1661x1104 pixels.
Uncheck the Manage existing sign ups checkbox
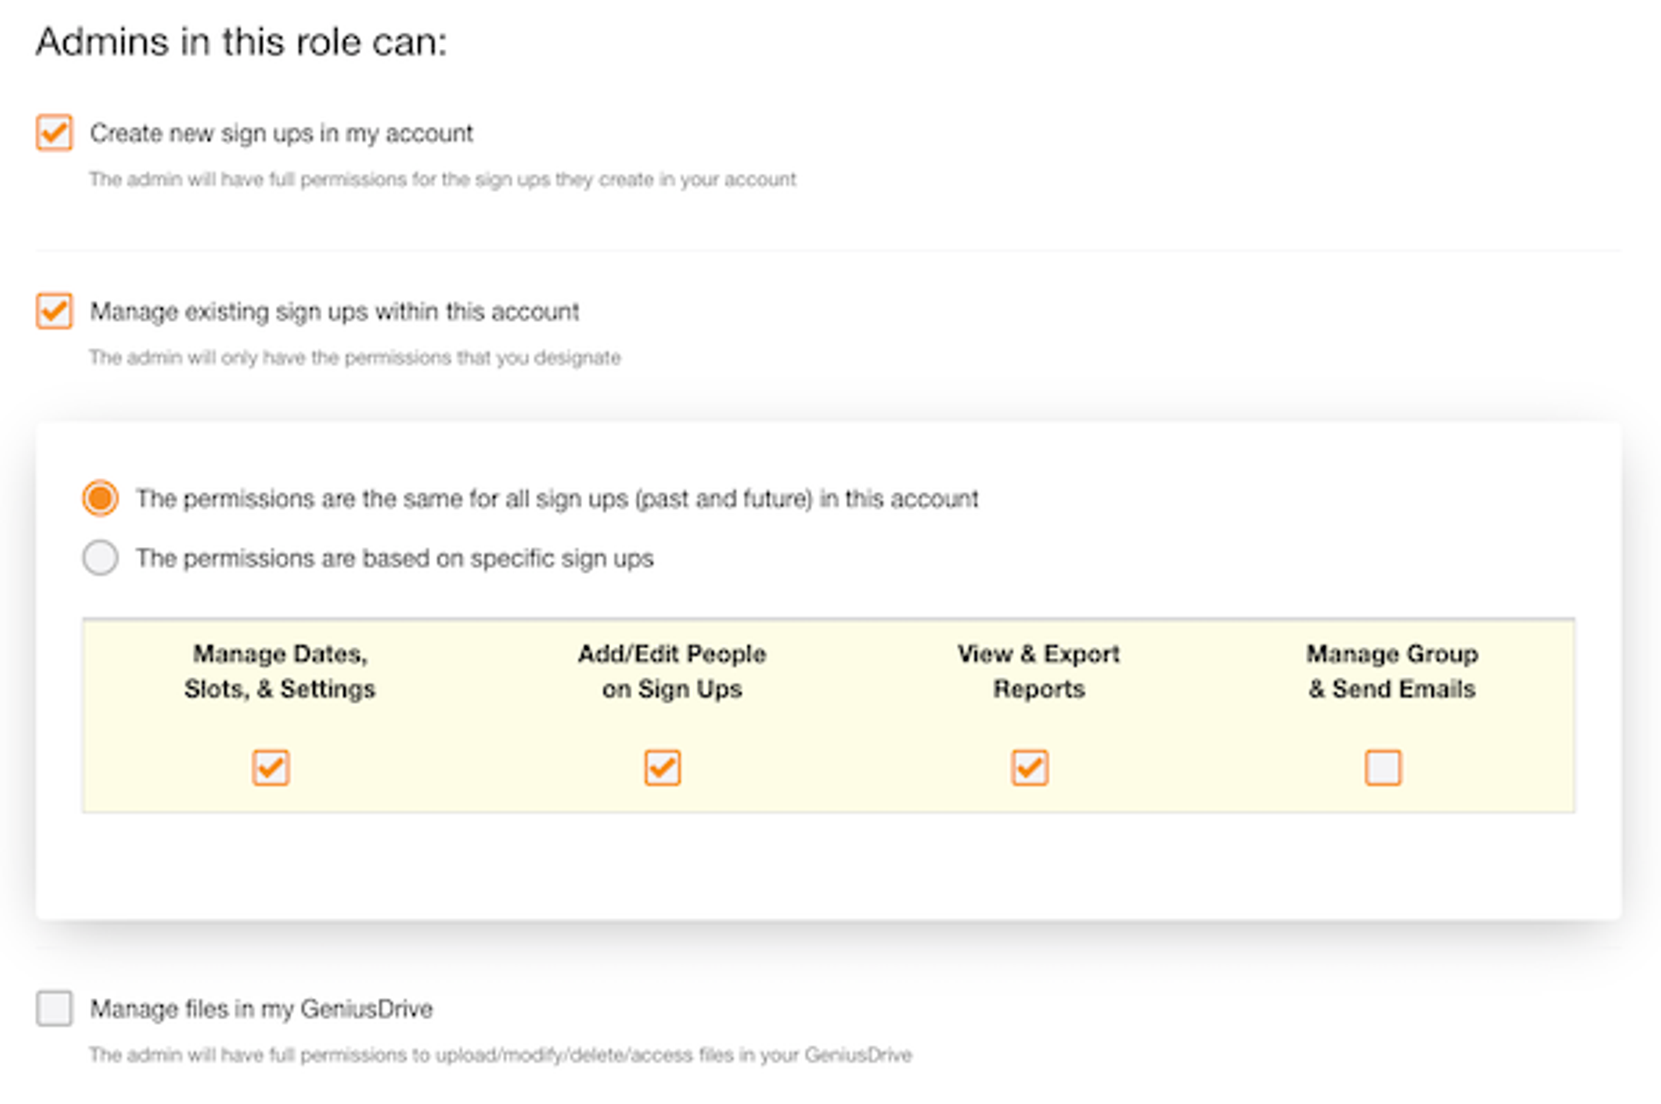pos(54,311)
